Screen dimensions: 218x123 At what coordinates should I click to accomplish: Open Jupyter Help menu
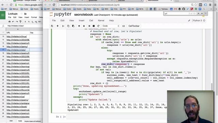pyautogui.click(x=111, y=20)
